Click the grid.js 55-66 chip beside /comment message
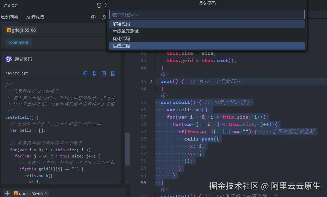The image size is (327, 197). [x=21, y=30]
